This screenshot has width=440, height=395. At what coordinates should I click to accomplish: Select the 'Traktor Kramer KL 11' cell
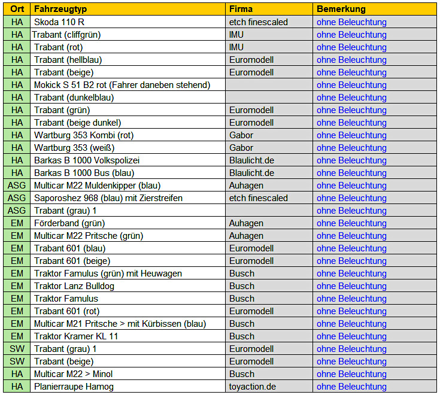point(128,336)
